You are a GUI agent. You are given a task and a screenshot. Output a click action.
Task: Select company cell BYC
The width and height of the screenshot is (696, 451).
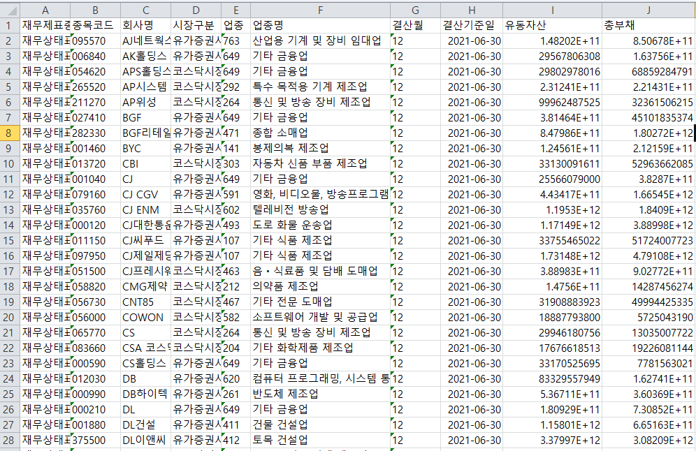coord(145,149)
